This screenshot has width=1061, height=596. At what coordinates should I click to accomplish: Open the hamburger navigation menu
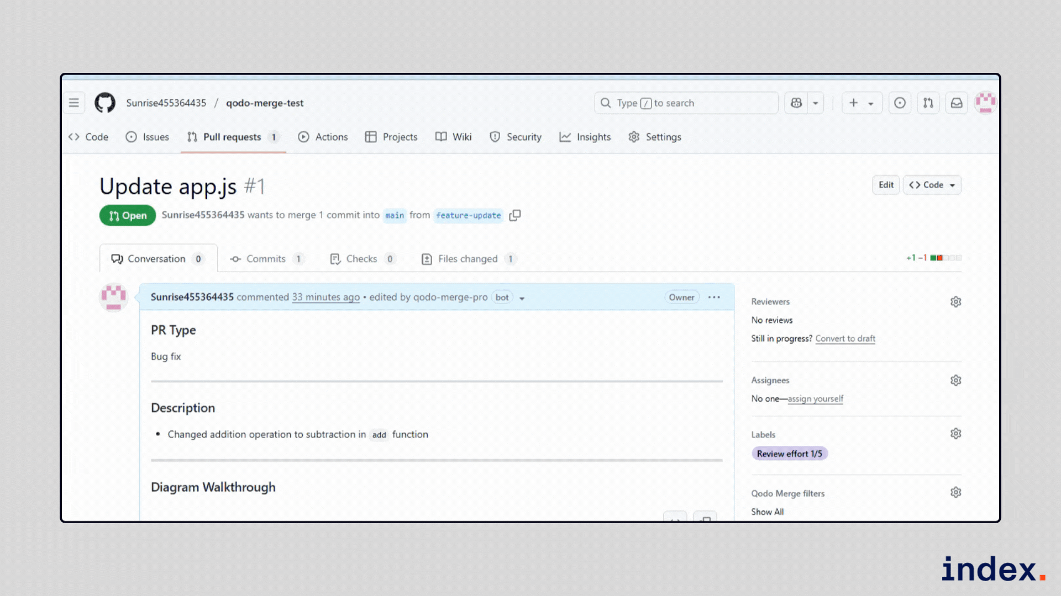pos(73,103)
